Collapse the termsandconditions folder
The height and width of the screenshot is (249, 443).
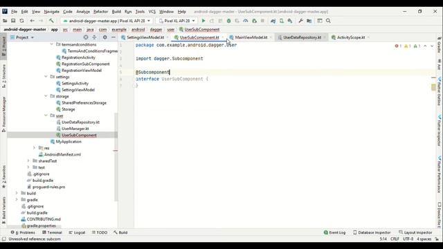click(52, 44)
